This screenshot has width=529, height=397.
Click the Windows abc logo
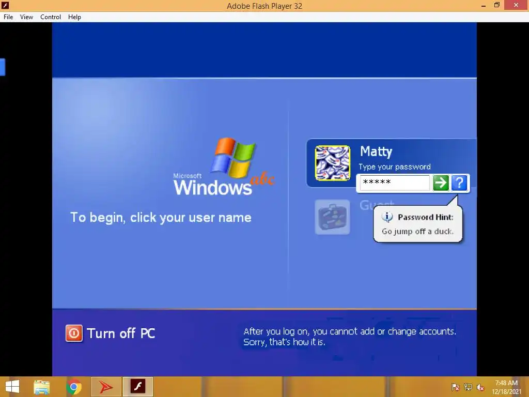click(223, 167)
